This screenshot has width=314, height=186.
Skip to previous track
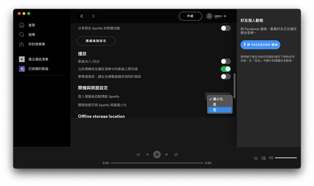[x=148, y=155]
